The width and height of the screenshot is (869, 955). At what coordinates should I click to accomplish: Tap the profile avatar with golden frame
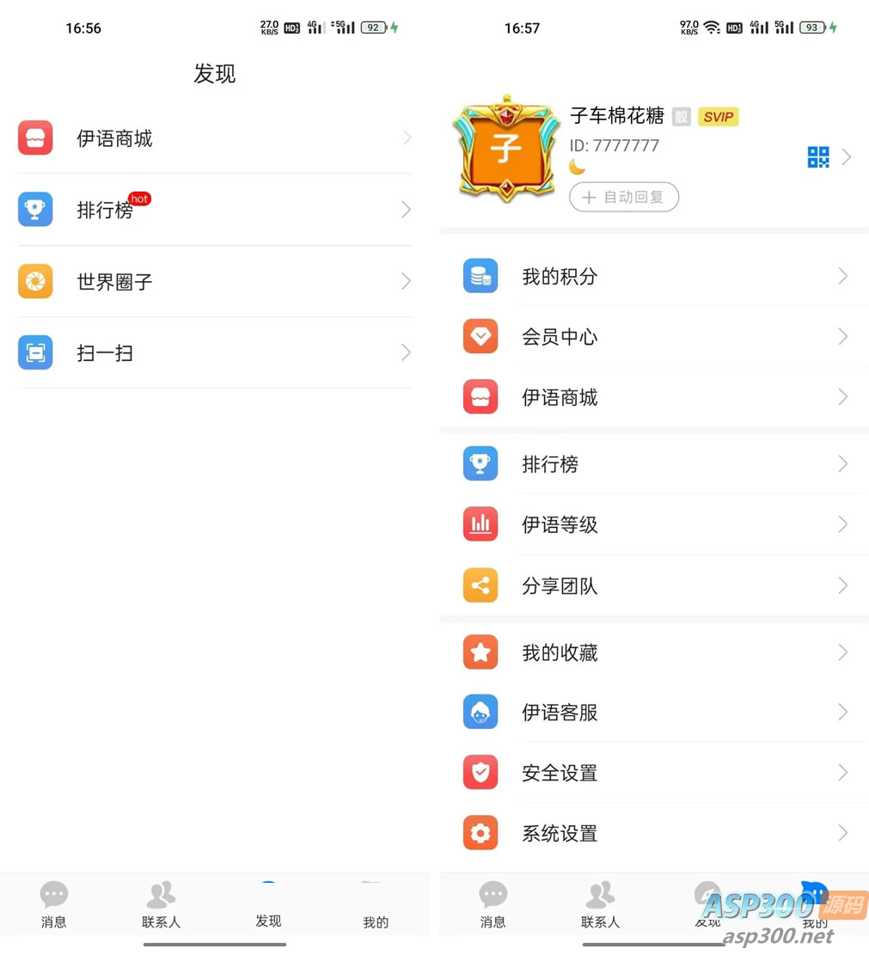point(505,149)
